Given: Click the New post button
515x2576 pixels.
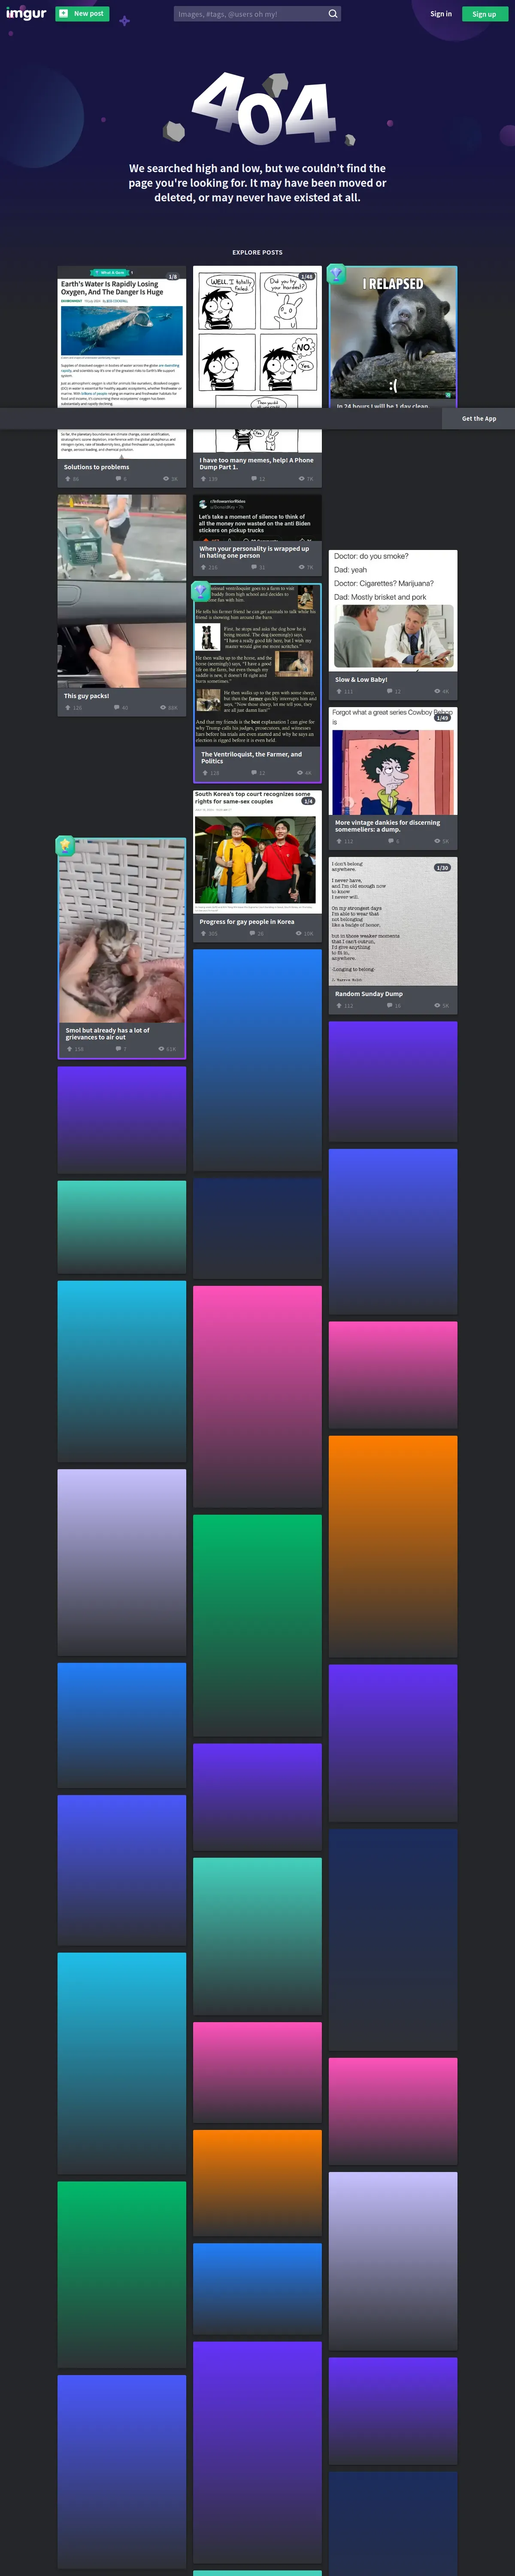Looking at the screenshot, I should point(82,14).
